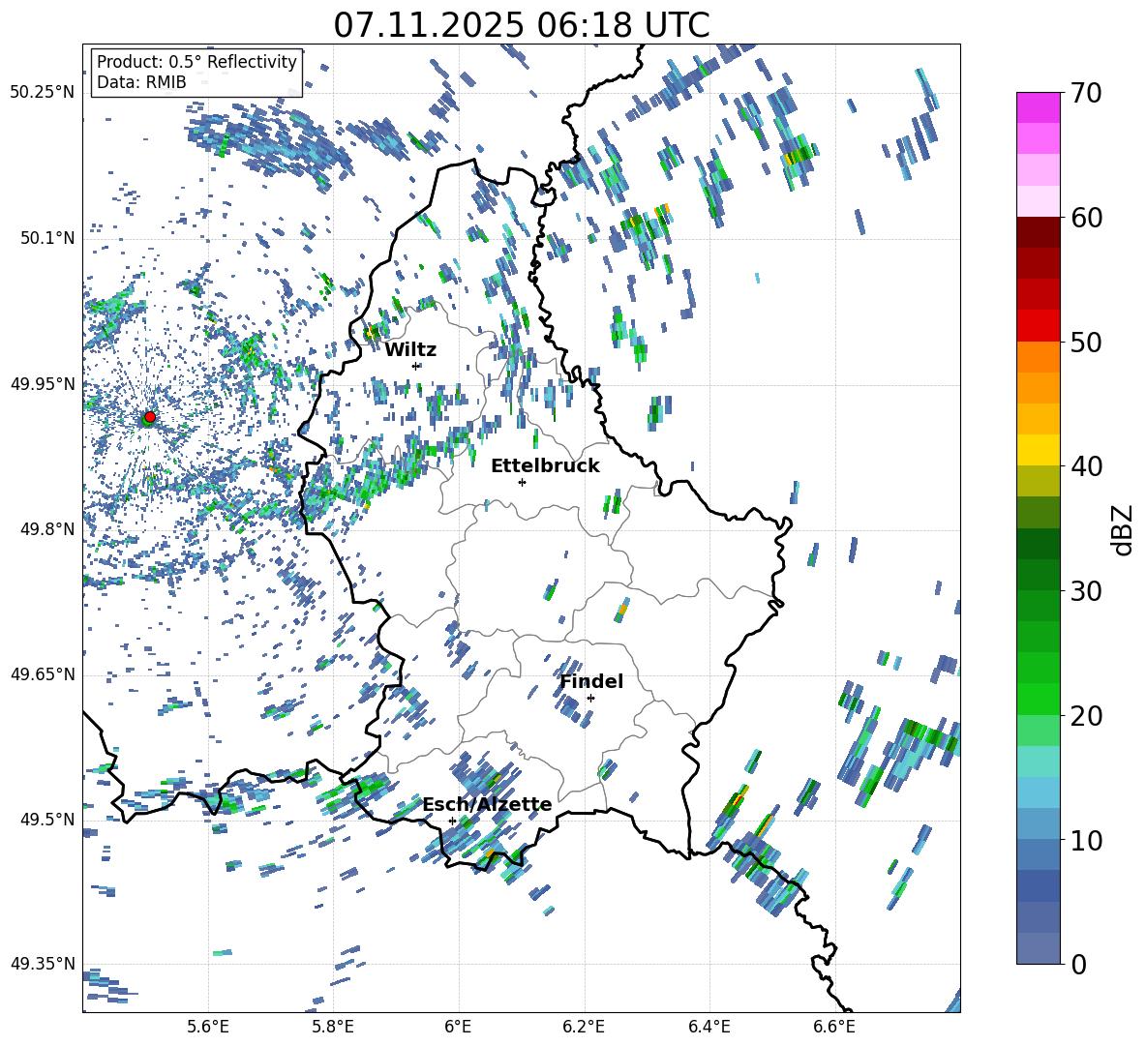Viewport: 1146px width, 1046px height.
Task: Click the 60 tick on the colorbar
Action: tap(1086, 218)
